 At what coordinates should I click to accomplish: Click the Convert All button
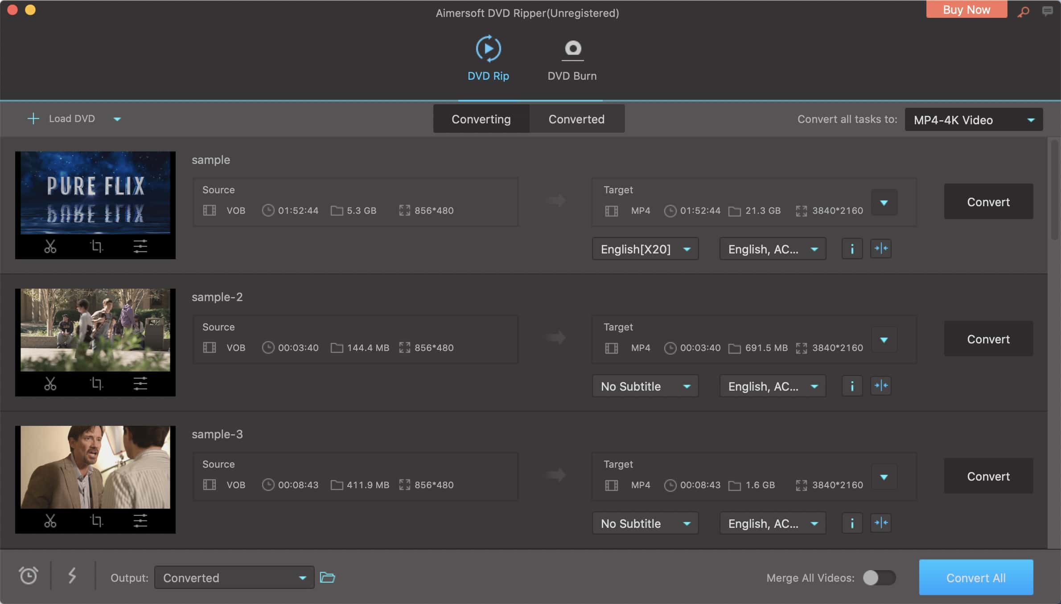pos(976,578)
